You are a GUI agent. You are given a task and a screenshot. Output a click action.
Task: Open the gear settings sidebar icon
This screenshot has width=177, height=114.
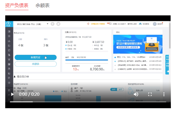(x=9, y=83)
